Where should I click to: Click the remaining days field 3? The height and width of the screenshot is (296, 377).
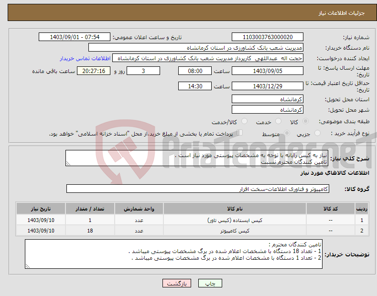tap(143, 71)
